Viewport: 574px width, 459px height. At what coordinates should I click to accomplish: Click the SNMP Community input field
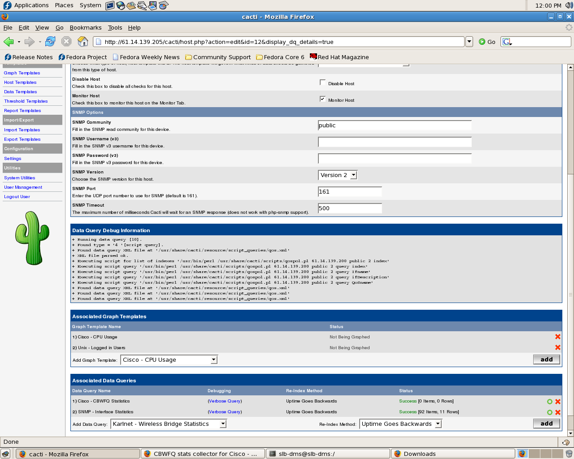395,126
